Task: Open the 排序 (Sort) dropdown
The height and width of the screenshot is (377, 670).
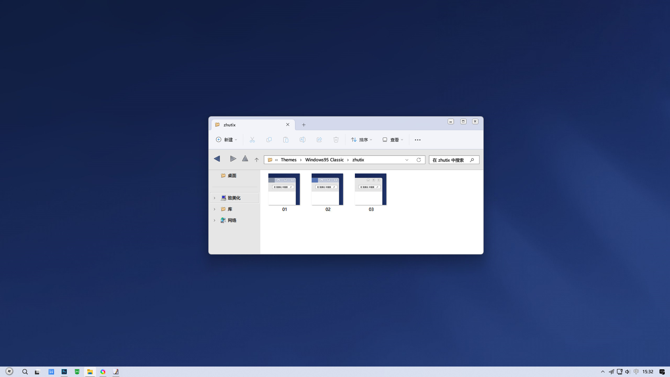Action: (362, 140)
